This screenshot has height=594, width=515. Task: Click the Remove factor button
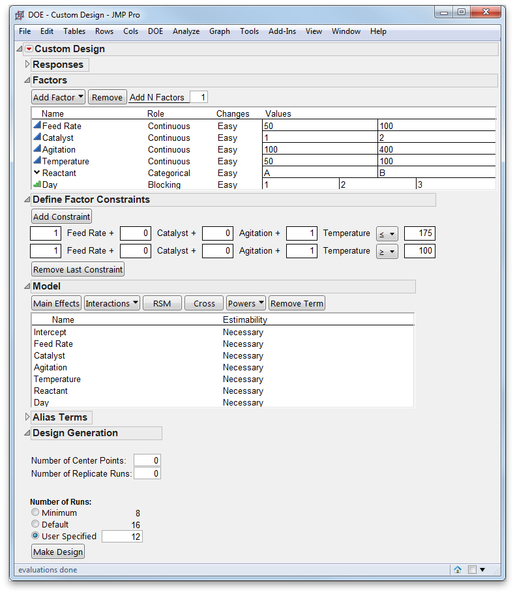click(107, 97)
